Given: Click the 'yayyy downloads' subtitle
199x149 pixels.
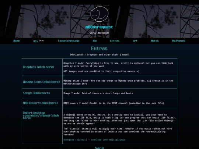Looking at the screenshot, I should tap(99, 33).
